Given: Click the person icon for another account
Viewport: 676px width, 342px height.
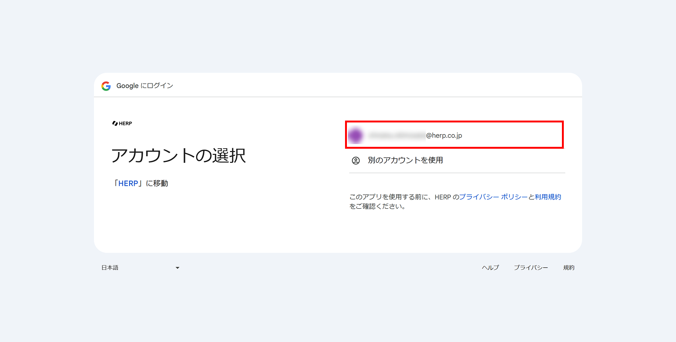Looking at the screenshot, I should [356, 160].
